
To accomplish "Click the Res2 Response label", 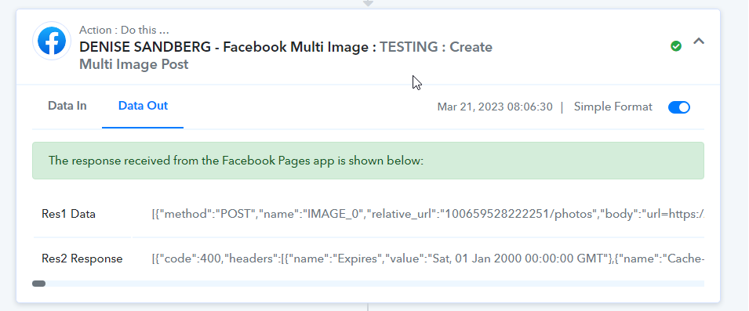I will point(82,259).
